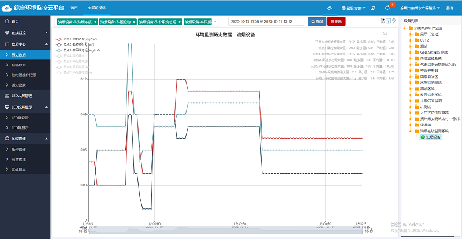Select 历史数据 in sidebar
This screenshot has width=462, height=239.
click(25, 54)
